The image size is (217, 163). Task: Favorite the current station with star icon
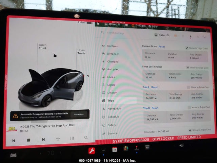coord(58,139)
